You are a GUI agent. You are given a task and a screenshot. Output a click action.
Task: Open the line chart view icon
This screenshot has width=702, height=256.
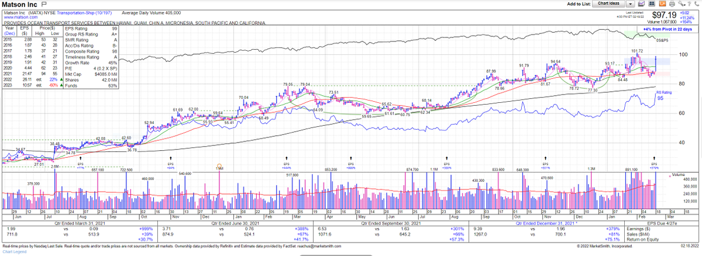(641, 4)
